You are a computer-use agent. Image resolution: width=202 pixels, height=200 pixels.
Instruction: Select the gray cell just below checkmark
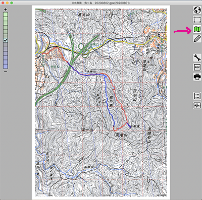6,45
